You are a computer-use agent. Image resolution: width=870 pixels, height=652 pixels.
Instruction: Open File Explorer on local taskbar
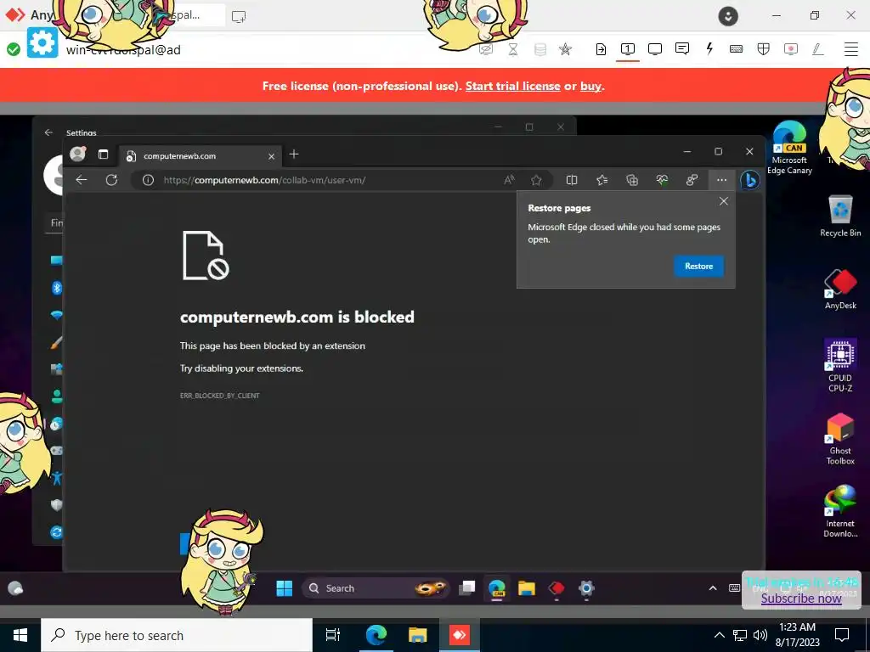pos(418,635)
